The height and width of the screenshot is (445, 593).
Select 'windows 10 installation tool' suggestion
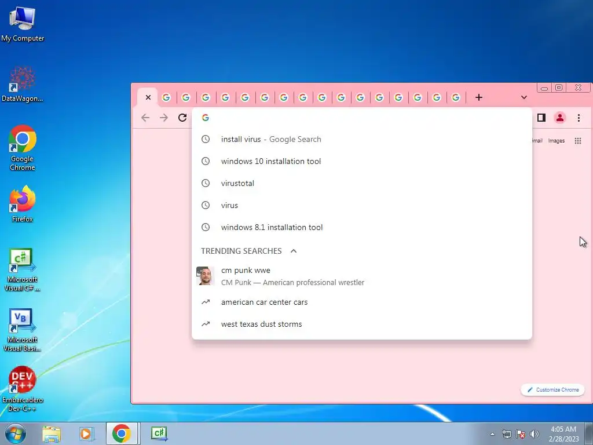(362, 161)
